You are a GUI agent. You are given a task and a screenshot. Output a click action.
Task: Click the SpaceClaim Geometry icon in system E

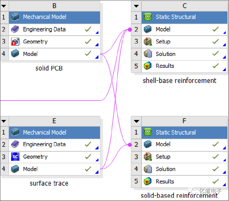(x=15, y=157)
